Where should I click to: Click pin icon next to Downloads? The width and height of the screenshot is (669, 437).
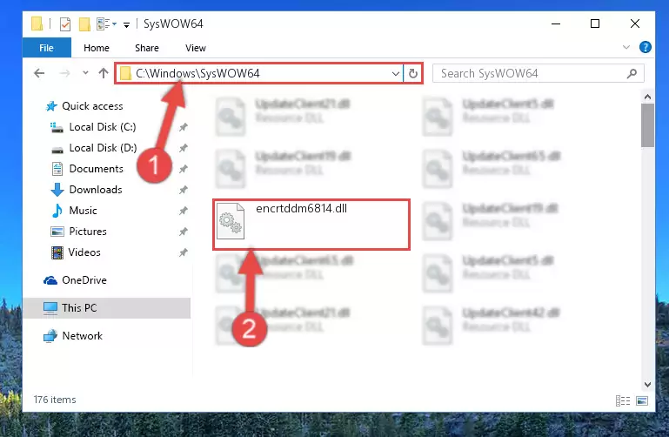[183, 190]
